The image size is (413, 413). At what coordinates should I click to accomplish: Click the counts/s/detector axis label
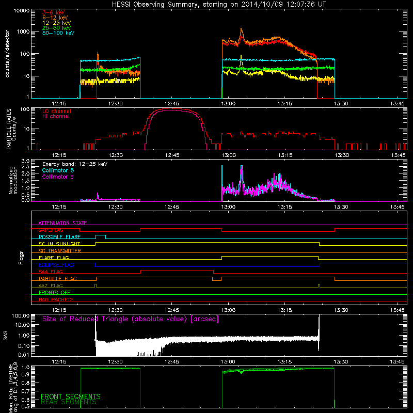coord(7,54)
